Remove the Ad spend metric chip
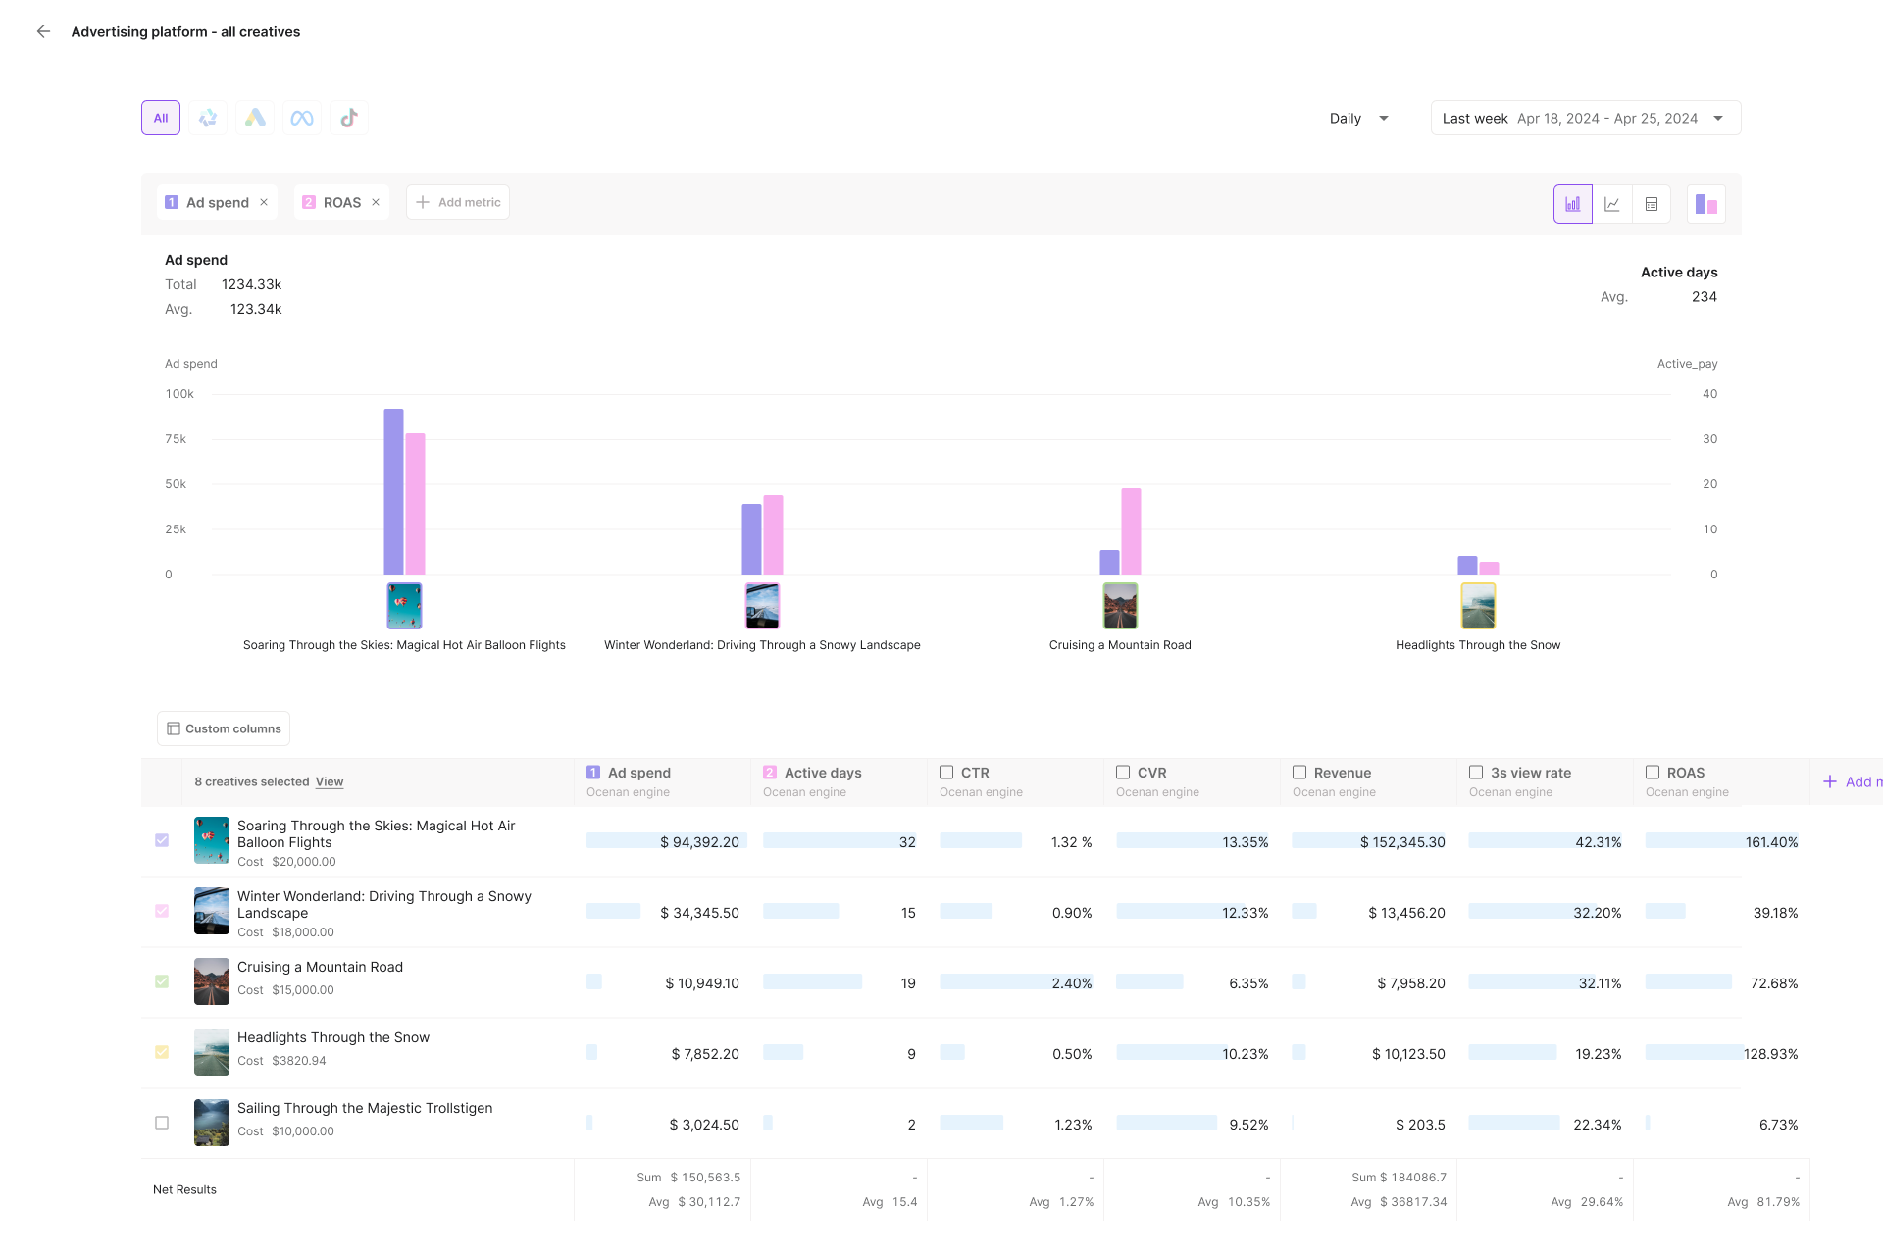The width and height of the screenshot is (1883, 1255). (264, 202)
